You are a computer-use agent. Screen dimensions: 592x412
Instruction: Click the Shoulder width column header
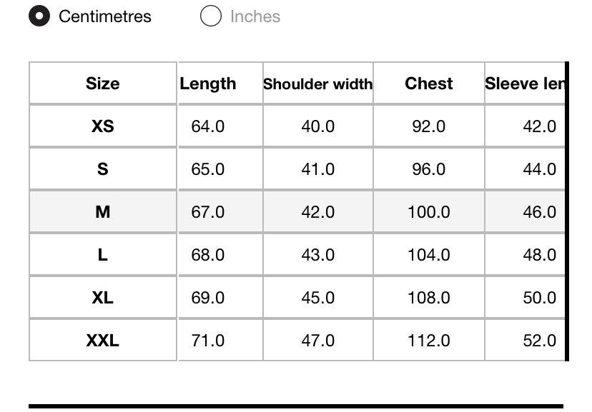318,84
